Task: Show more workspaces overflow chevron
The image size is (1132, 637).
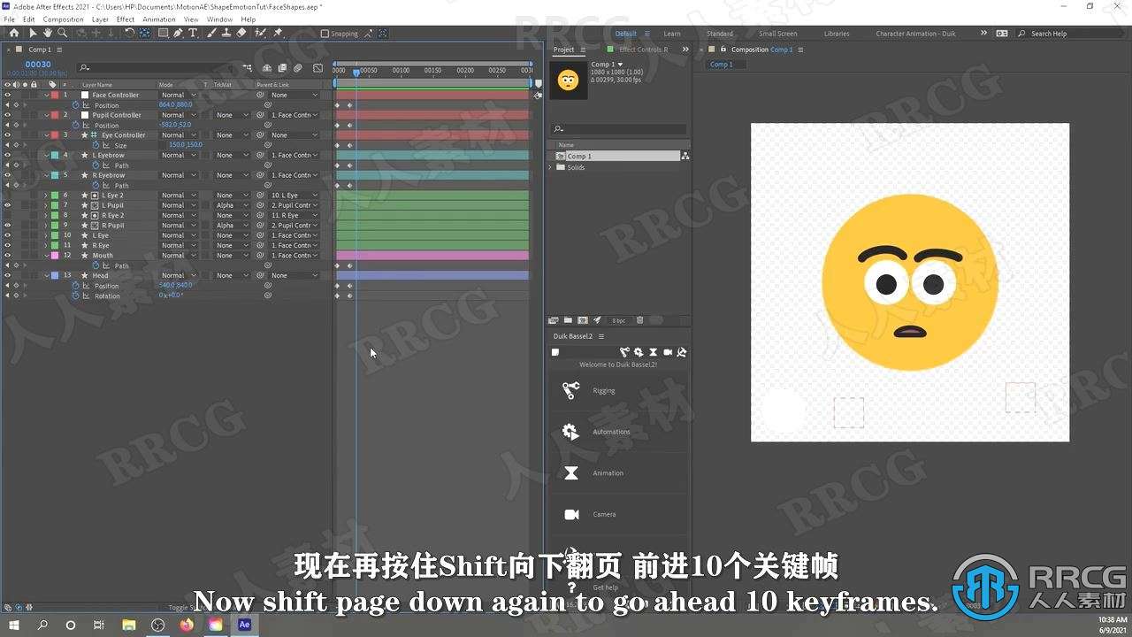Action: (983, 33)
